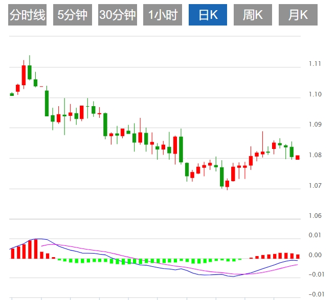
Task: Switch to the 分时线 chart tab
Action: coord(27,15)
